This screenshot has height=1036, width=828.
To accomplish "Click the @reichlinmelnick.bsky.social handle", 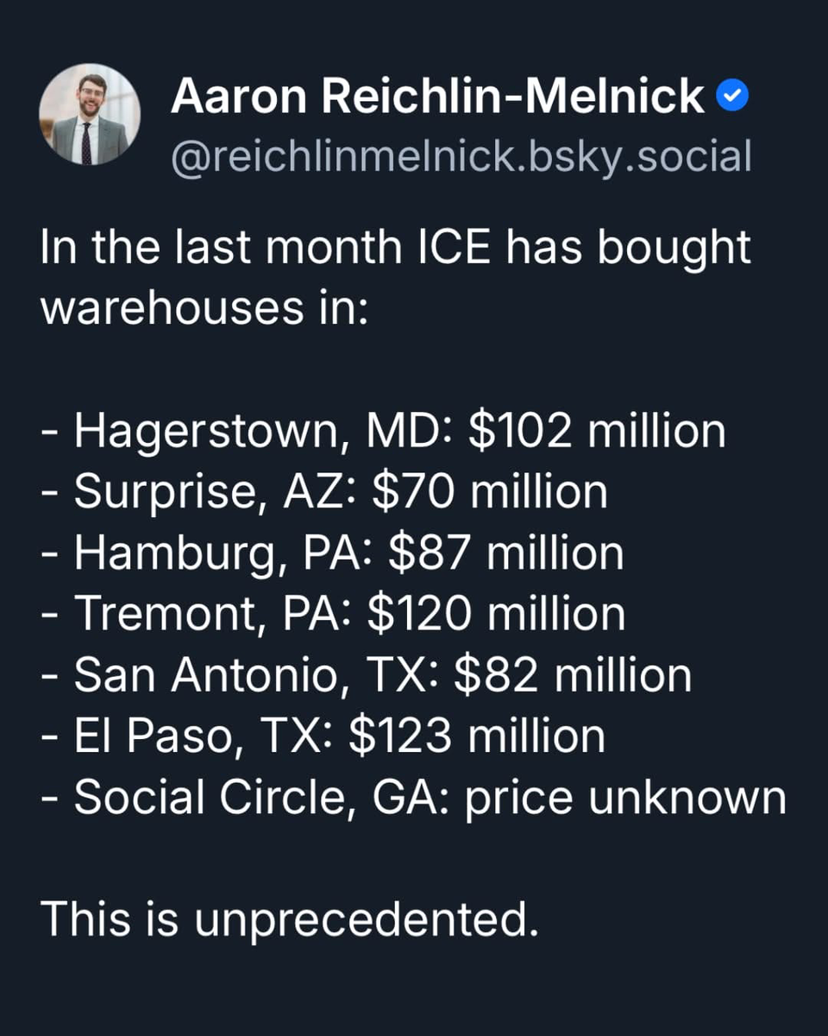I will [461, 157].
